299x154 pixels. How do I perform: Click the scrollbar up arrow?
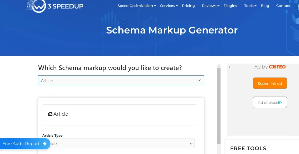pyautogui.click(x=219, y=66)
